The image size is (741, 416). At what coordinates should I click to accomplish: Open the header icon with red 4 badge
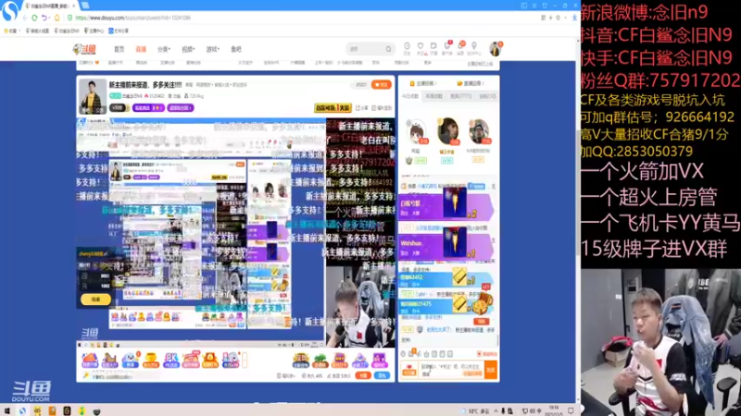click(x=447, y=46)
